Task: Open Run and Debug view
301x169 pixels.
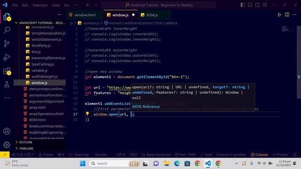Action: tap(7, 57)
